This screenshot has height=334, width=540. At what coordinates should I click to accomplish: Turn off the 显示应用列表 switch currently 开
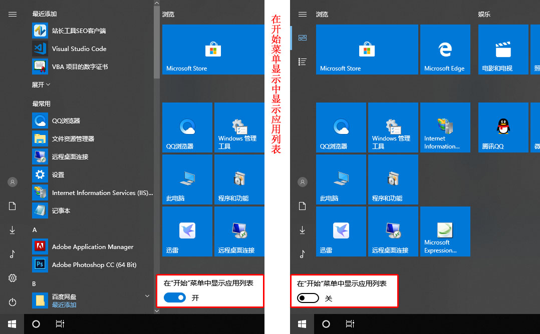[175, 297]
